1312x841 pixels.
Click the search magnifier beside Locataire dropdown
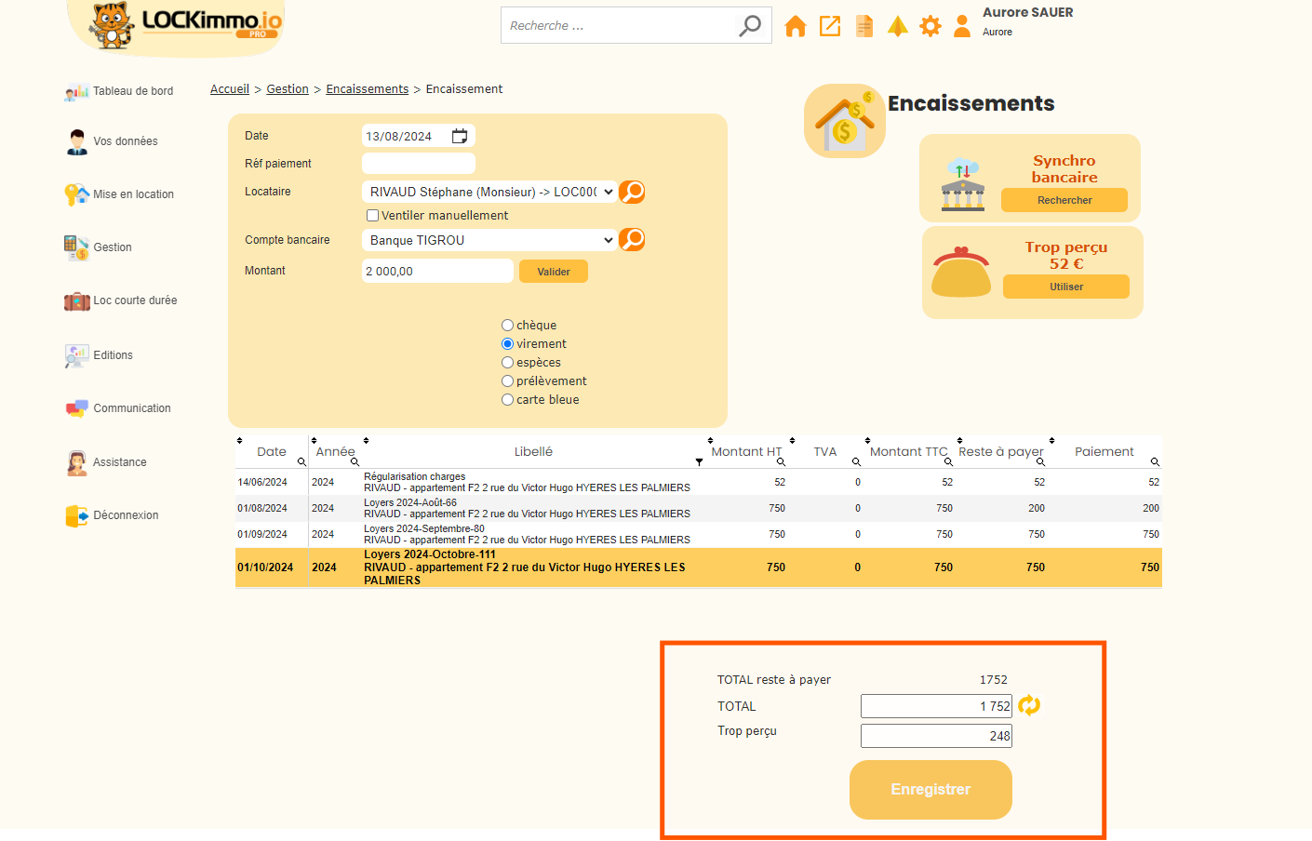pos(632,192)
